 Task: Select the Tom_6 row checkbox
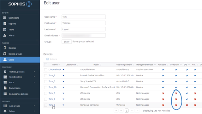pos(45,81)
